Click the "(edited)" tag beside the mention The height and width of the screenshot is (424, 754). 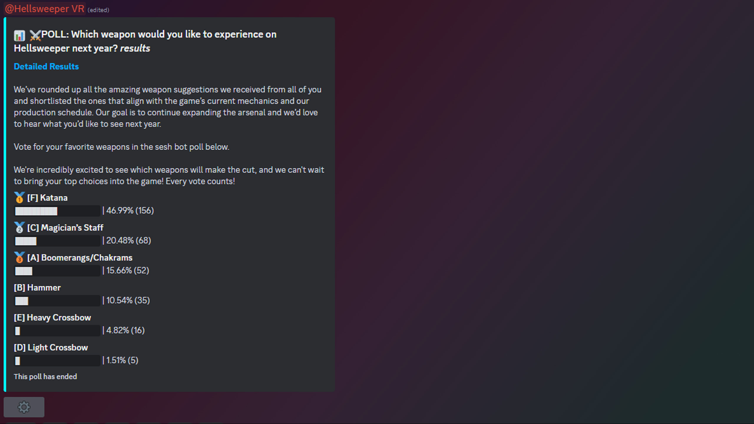coord(98,10)
